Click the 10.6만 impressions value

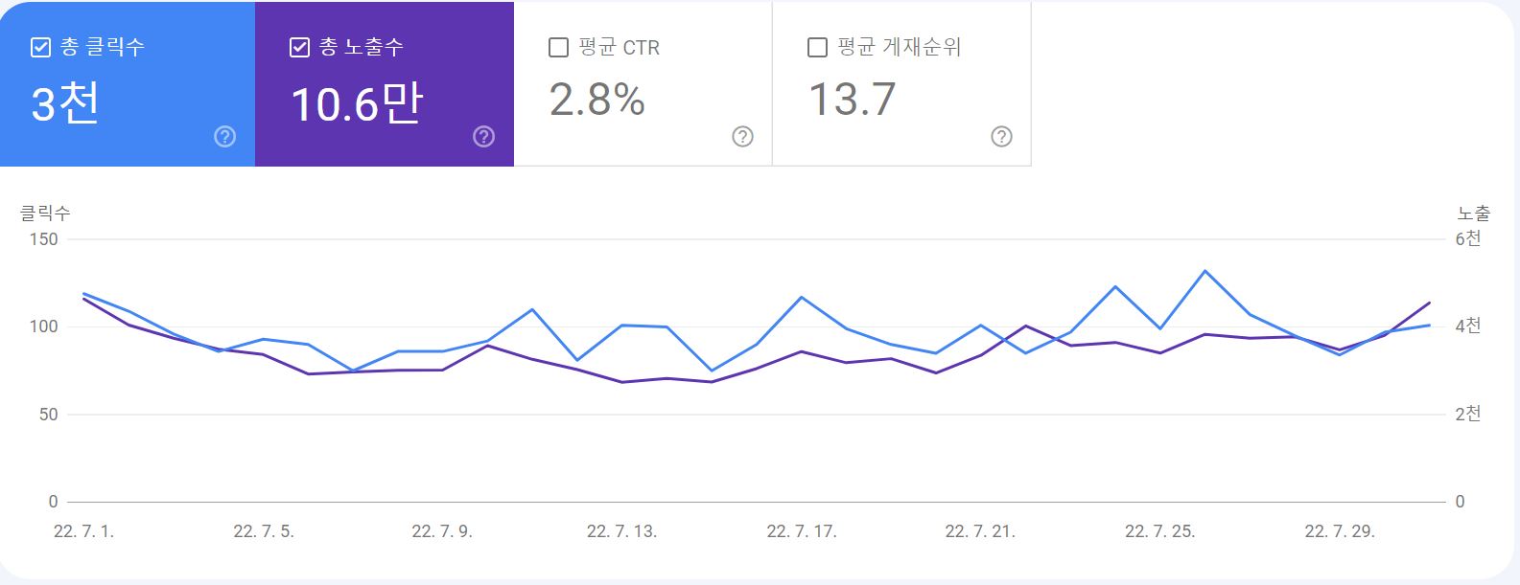click(356, 102)
